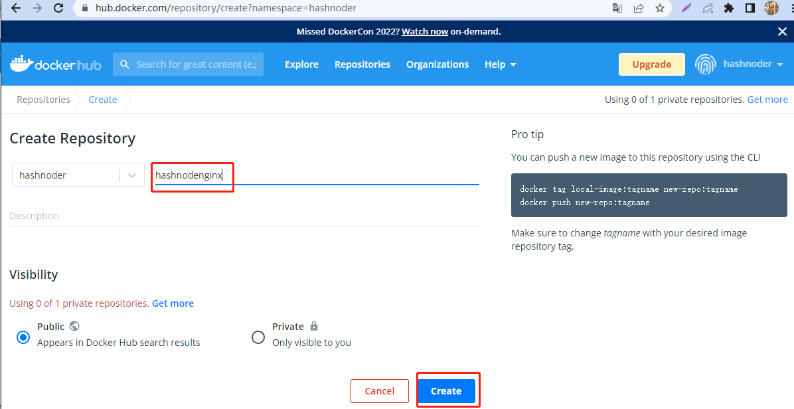Click 'Appears in Docker Hub search results' text

[x=118, y=343]
